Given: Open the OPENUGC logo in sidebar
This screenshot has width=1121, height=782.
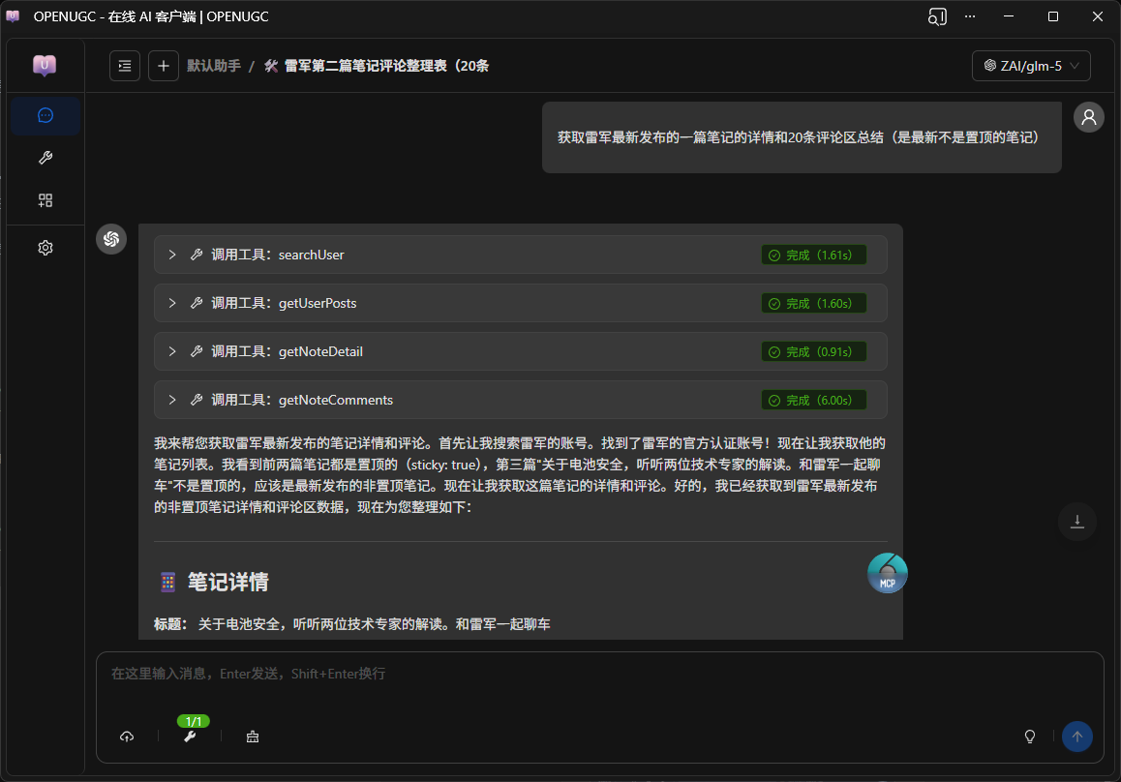Looking at the screenshot, I should tap(45, 66).
